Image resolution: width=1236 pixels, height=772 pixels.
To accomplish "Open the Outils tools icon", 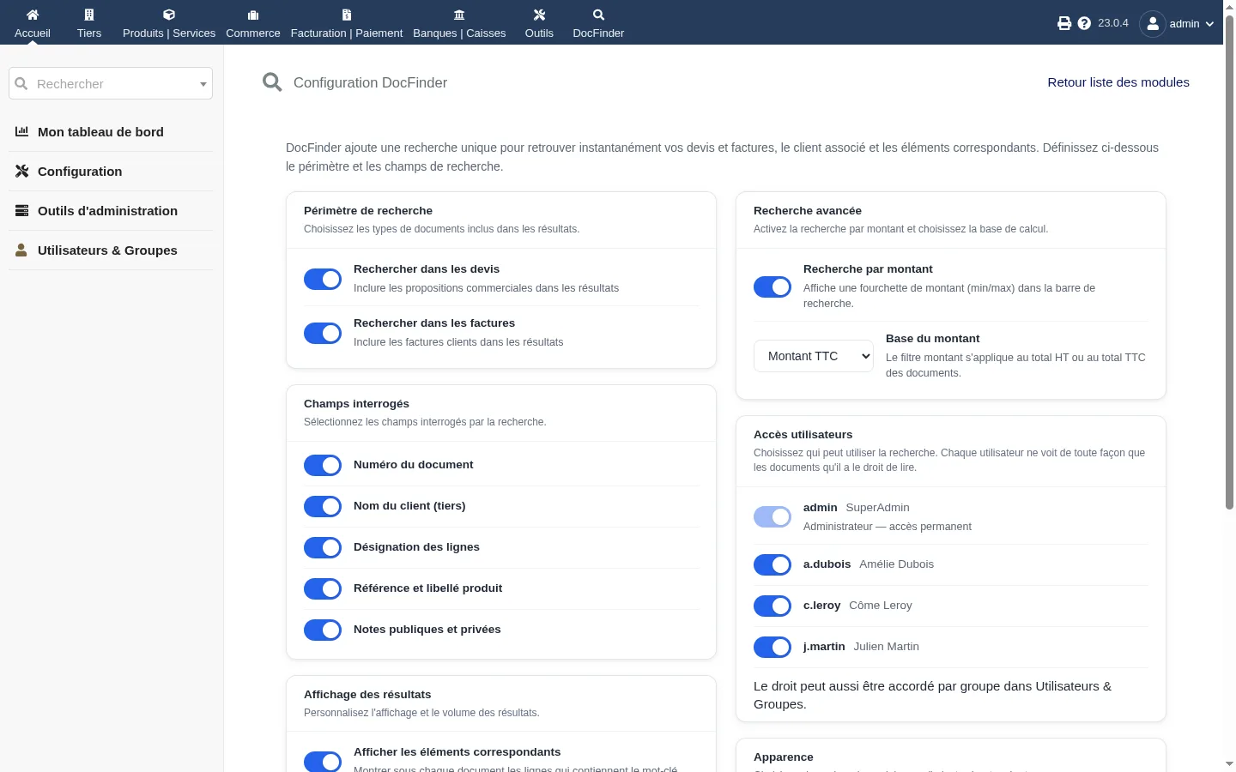I will click(539, 15).
